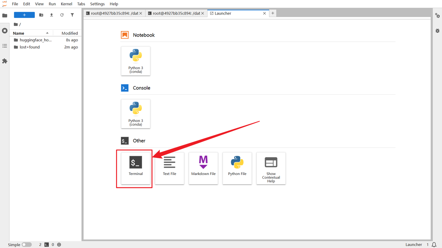Screen dimensions: 442x248
Task: Open the Help menu
Action: (x=114, y=4)
